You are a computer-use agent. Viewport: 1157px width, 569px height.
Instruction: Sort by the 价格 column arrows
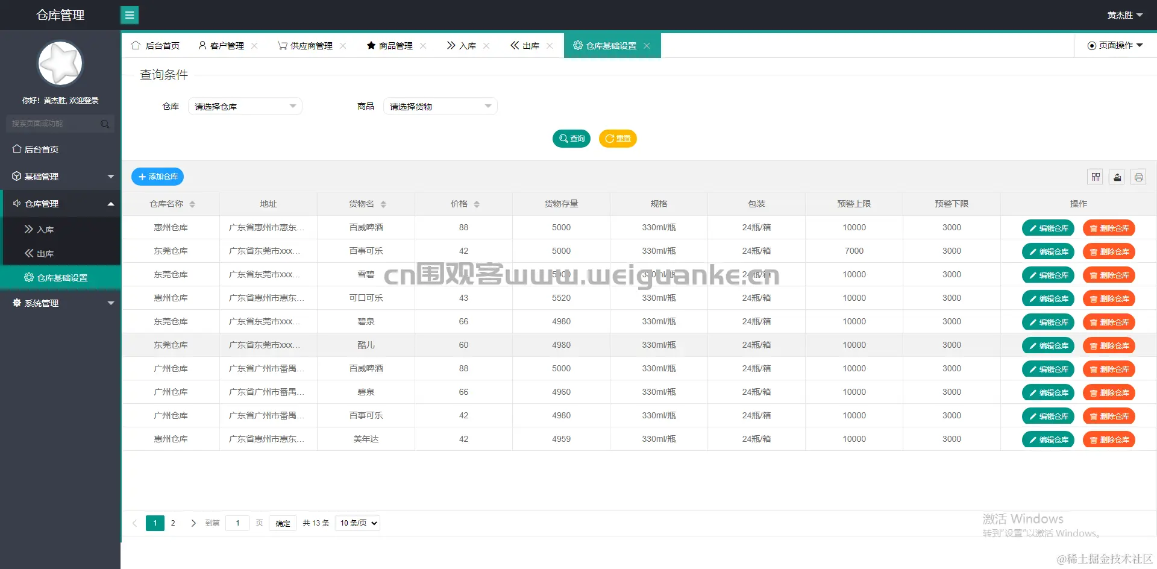[x=477, y=204]
